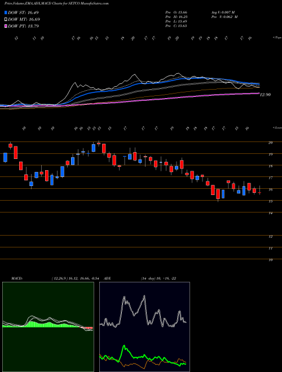This screenshot has height=372, width=282.
Task: Click the blue DOW ST legend swatch
Action: coord(6,12)
